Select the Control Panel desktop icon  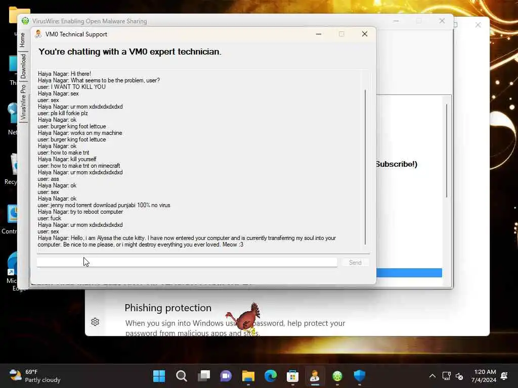pos(10,219)
